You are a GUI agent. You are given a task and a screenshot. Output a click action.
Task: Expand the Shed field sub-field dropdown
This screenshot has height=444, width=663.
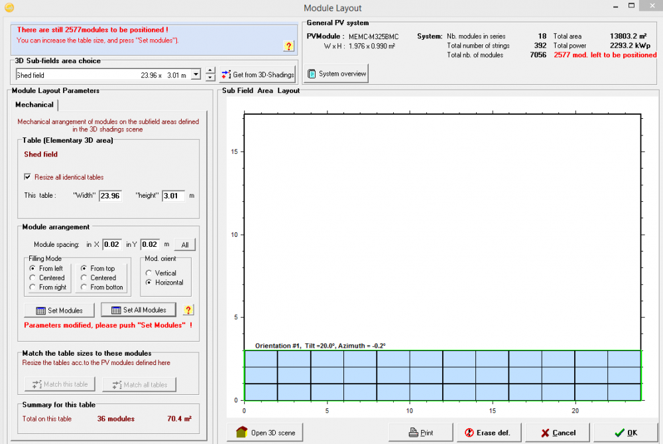[195, 75]
